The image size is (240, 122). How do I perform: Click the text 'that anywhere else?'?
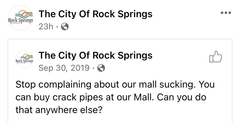tap(59, 110)
